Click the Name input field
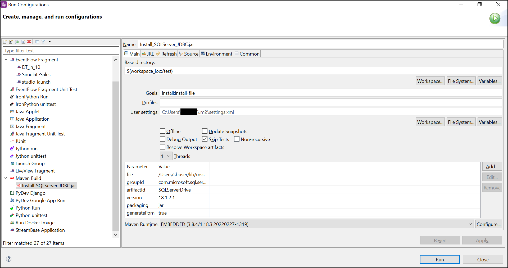This screenshot has width=508, height=268. click(321, 44)
